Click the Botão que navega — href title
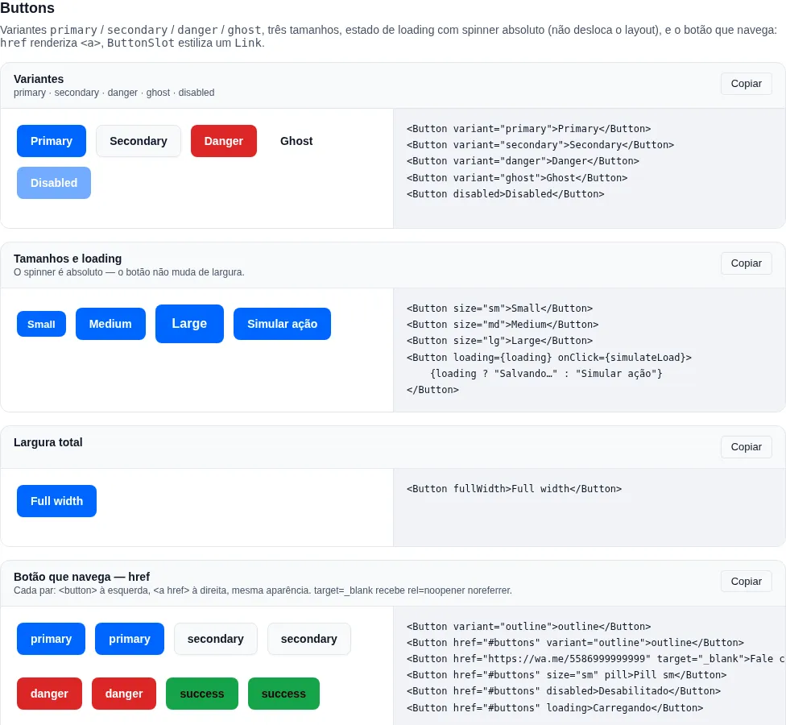786x725 pixels. click(81, 577)
